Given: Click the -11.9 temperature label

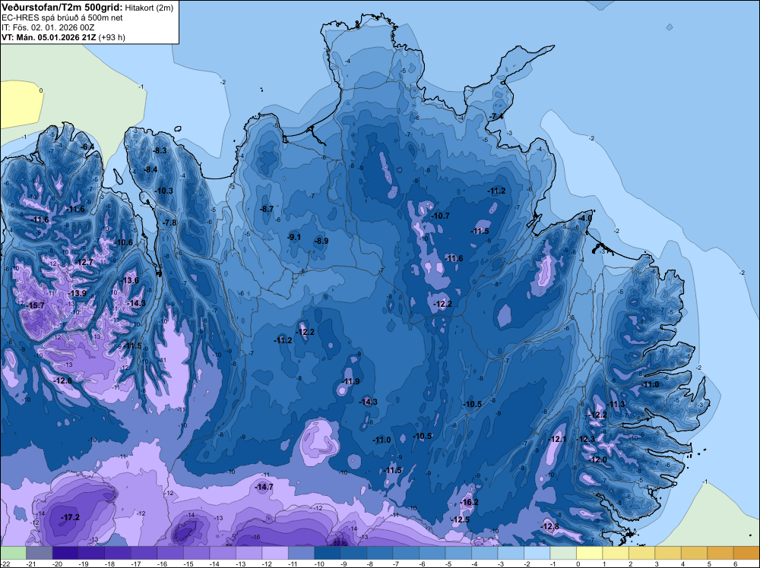Looking at the screenshot, I should pyautogui.click(x=350, y=381).
